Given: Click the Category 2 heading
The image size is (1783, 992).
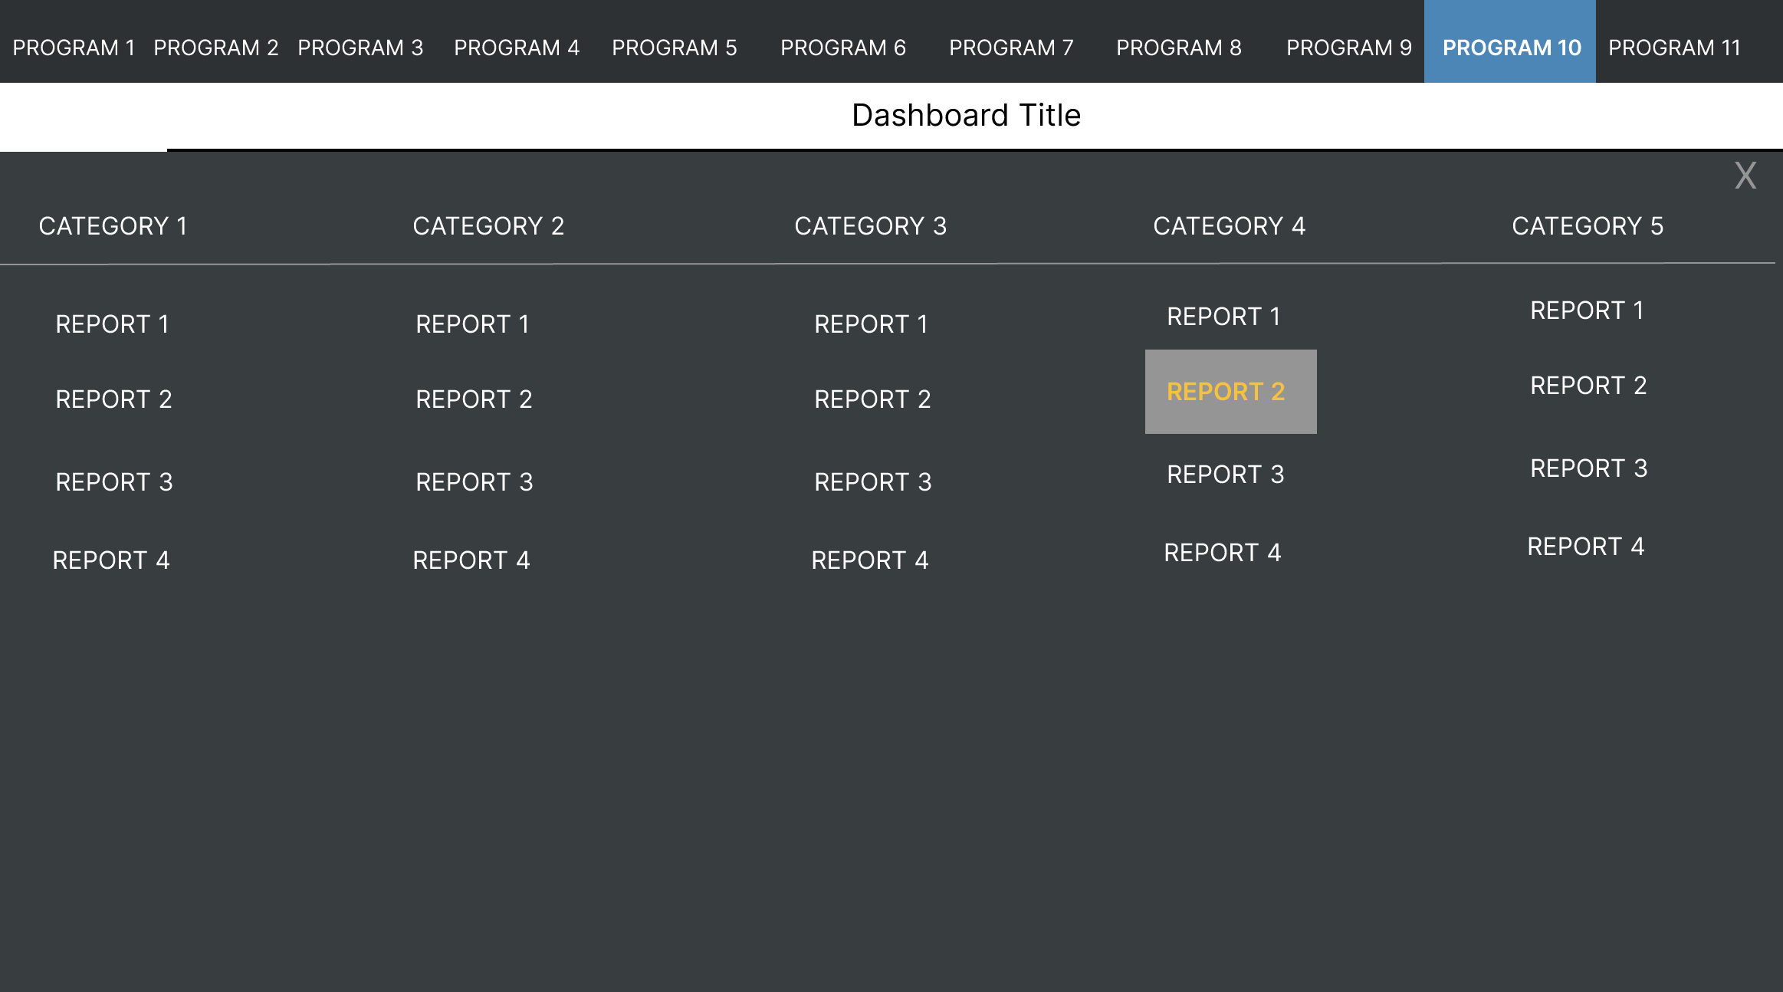Looking at the screenshot, I should click(x=488, y=226).
